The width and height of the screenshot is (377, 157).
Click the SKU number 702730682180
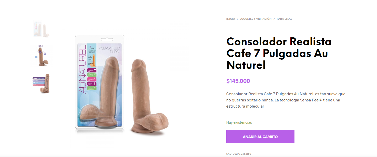coord(242,154)
